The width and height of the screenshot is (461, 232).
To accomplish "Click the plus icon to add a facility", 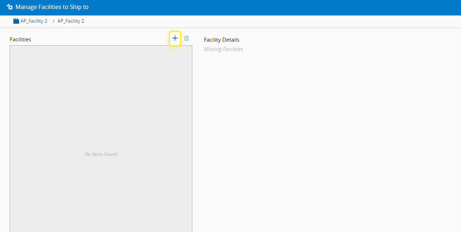I will point(175,38).
